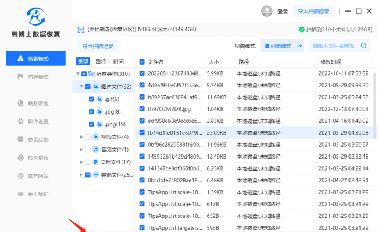Sort by the 大小 column header

pyautogui.click(x=213, y=62)
